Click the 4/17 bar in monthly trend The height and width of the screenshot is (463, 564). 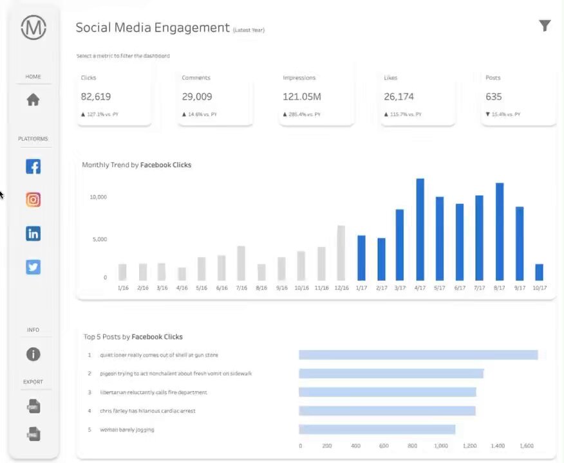pyautogui.click(x=420, y=230)
